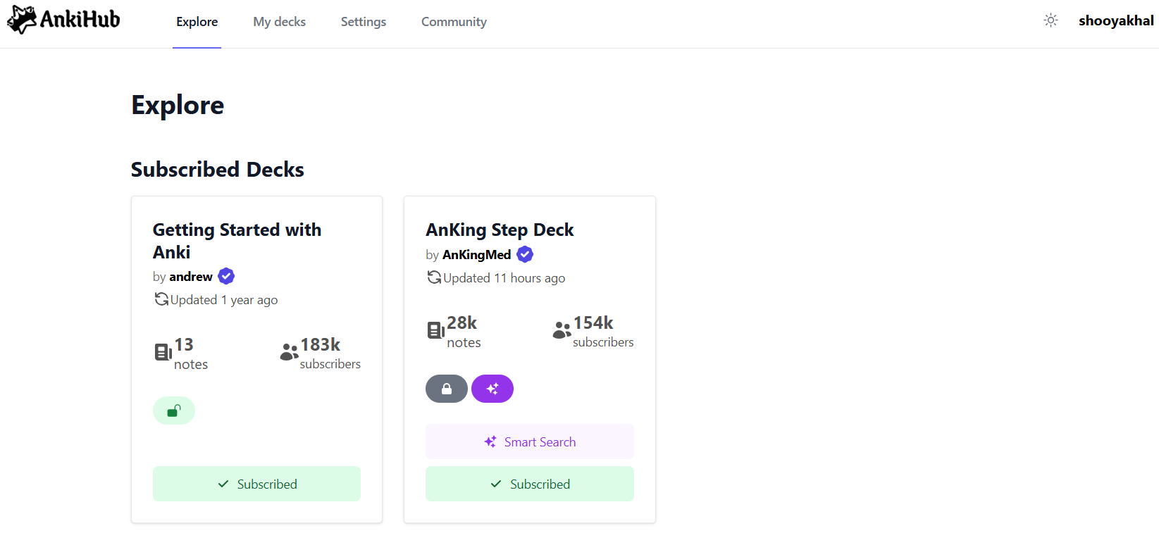Open the shooyakhal user menu

click(1116, 20)
